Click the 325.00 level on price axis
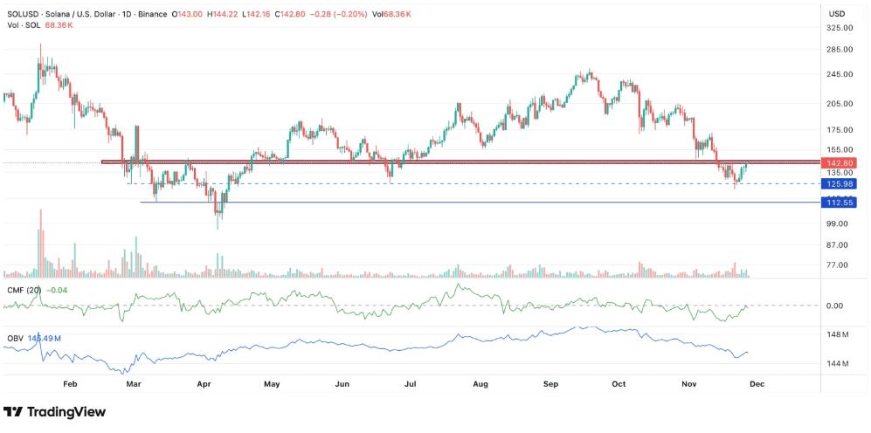Screen dimensions: 871x433 click(840, 28)
